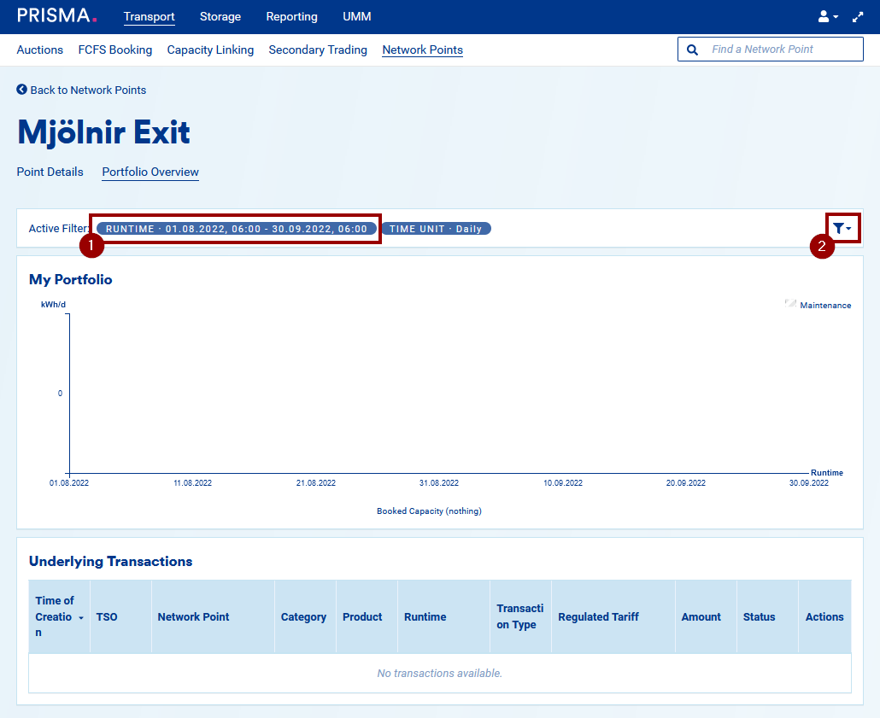
Task: Open the filter funnel dropdown
Action: pyautogui.click(x=842, y=228)
